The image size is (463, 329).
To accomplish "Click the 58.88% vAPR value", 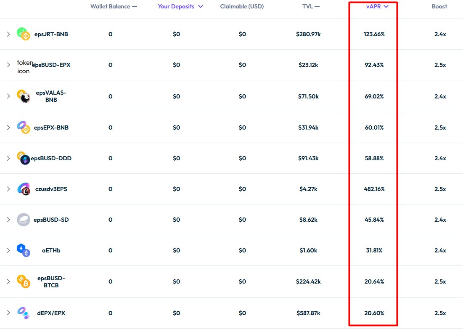I will tap(374, 158).
